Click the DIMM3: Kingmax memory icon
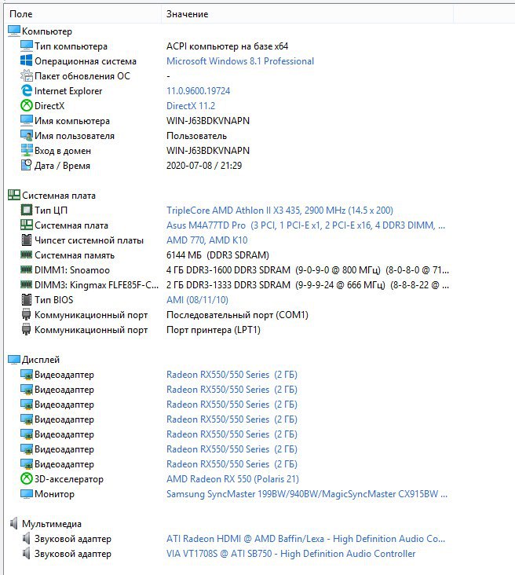 (27, 284)
